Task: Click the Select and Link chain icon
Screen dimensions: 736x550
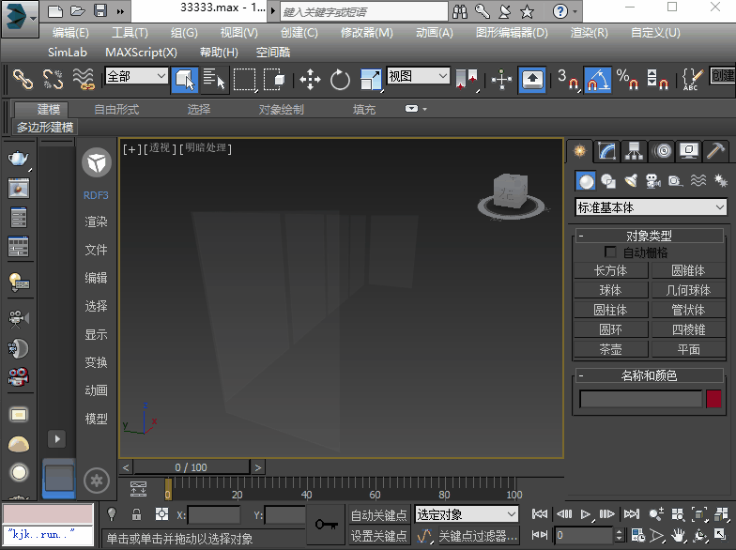Action: pyautogui.click(x=23, y=80)
